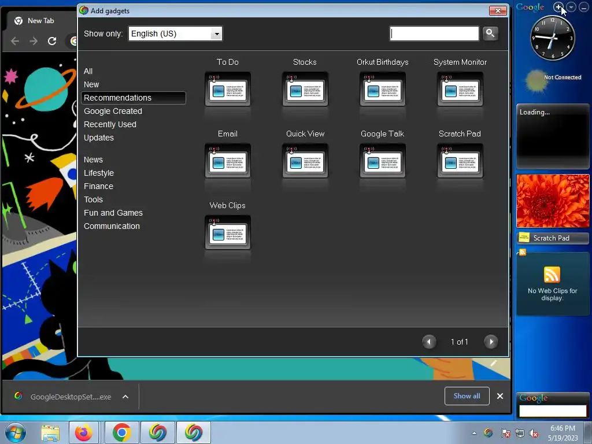Dismiss the Chrome downloads bar
Viewport: 592px width, 444px height.
[x=500, y=396]
